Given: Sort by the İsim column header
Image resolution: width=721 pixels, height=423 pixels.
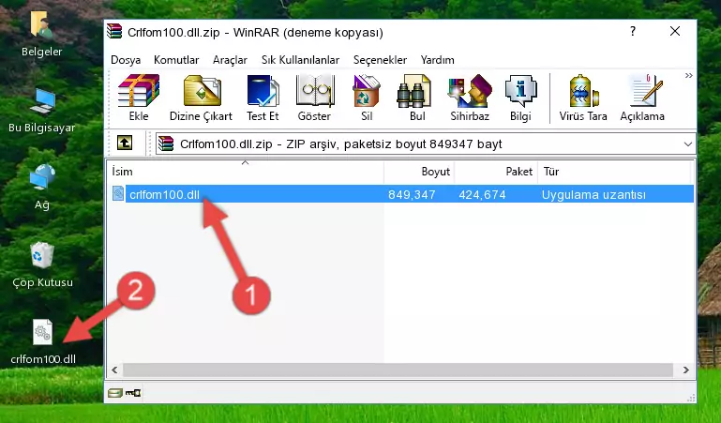Looking at the screenshot, I should pyautogui.click(x=246, y=172).
